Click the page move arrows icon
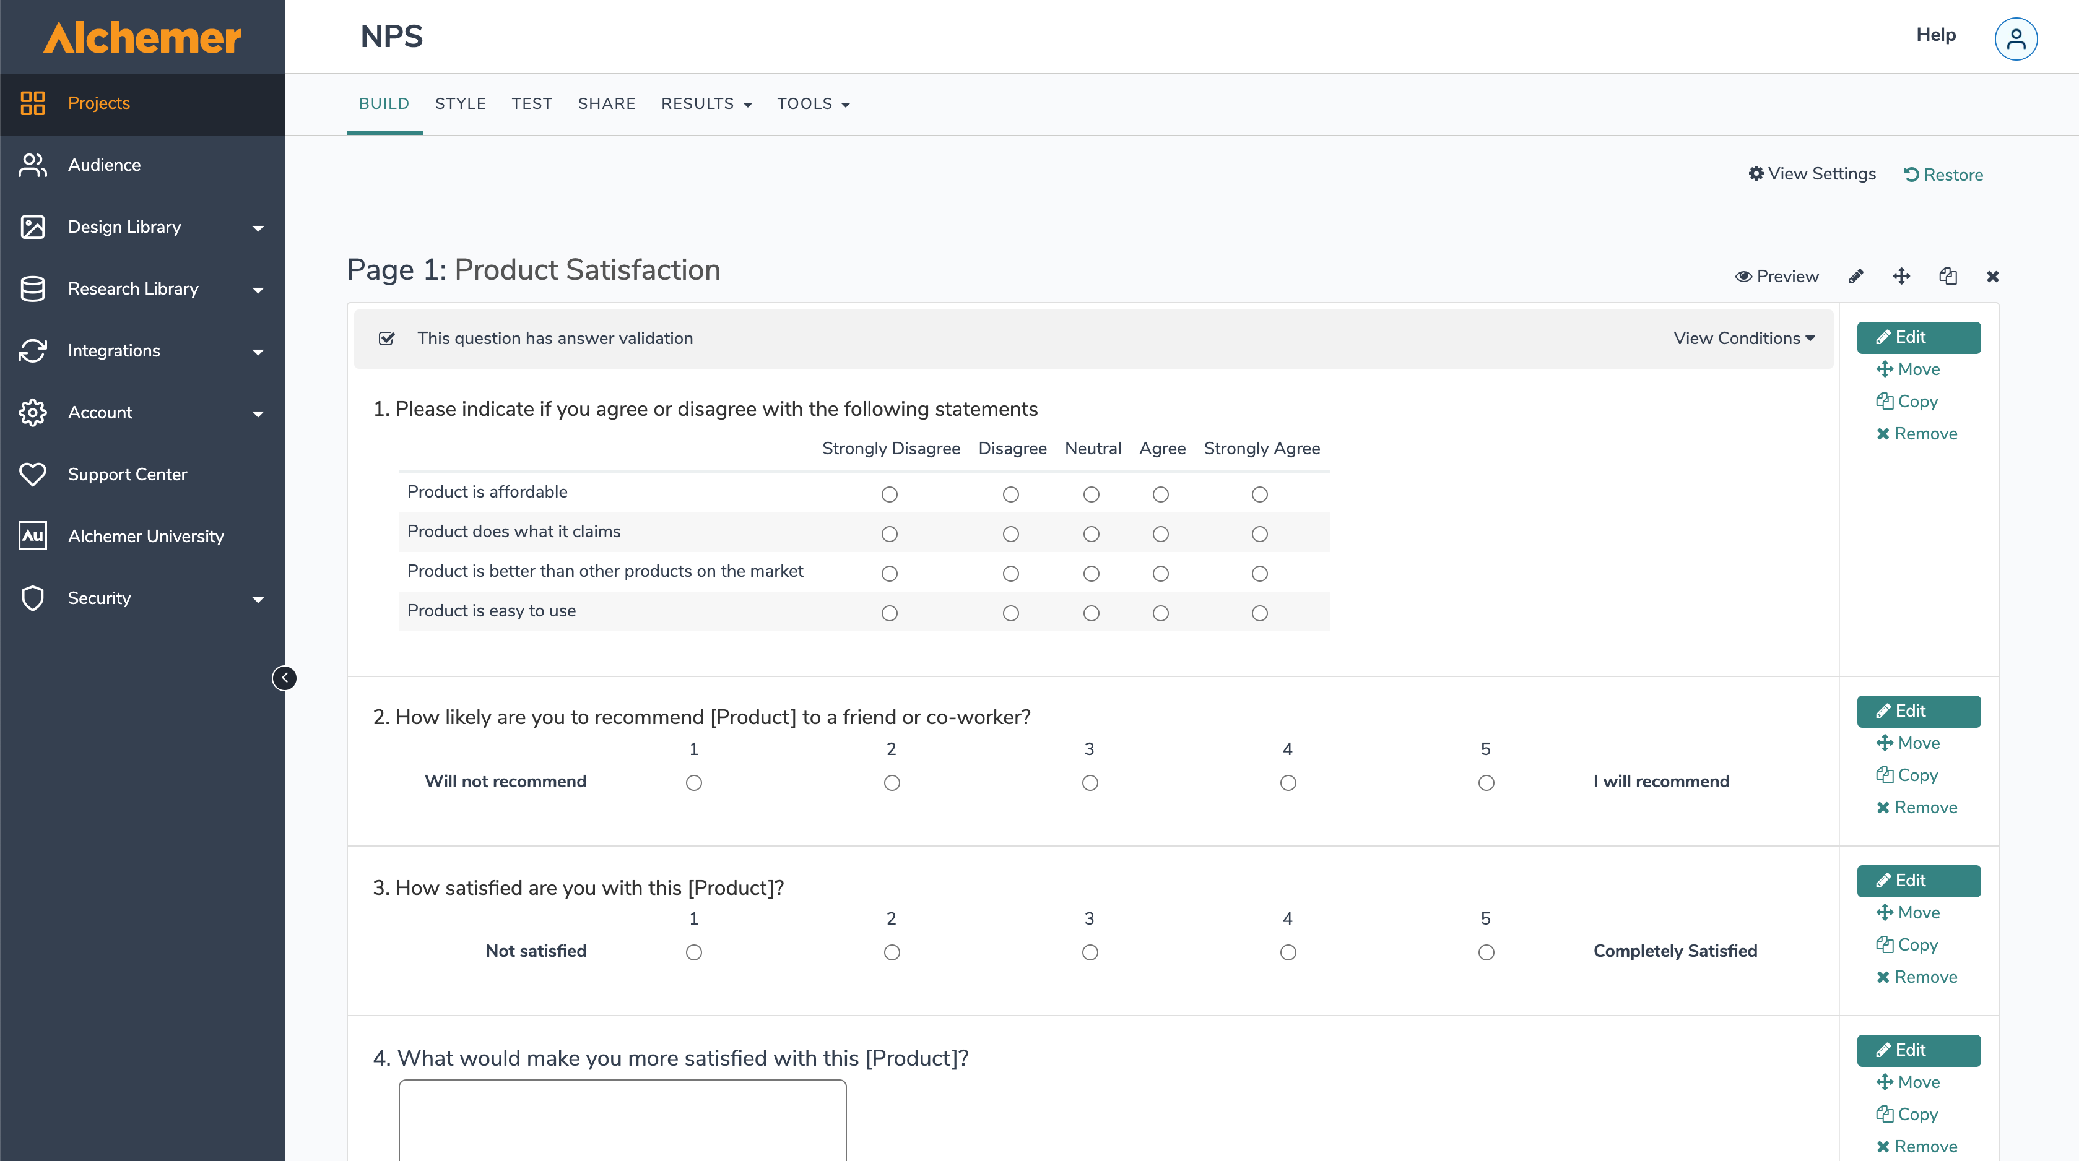The image size is (2079, 1161). click(1901, 277)
